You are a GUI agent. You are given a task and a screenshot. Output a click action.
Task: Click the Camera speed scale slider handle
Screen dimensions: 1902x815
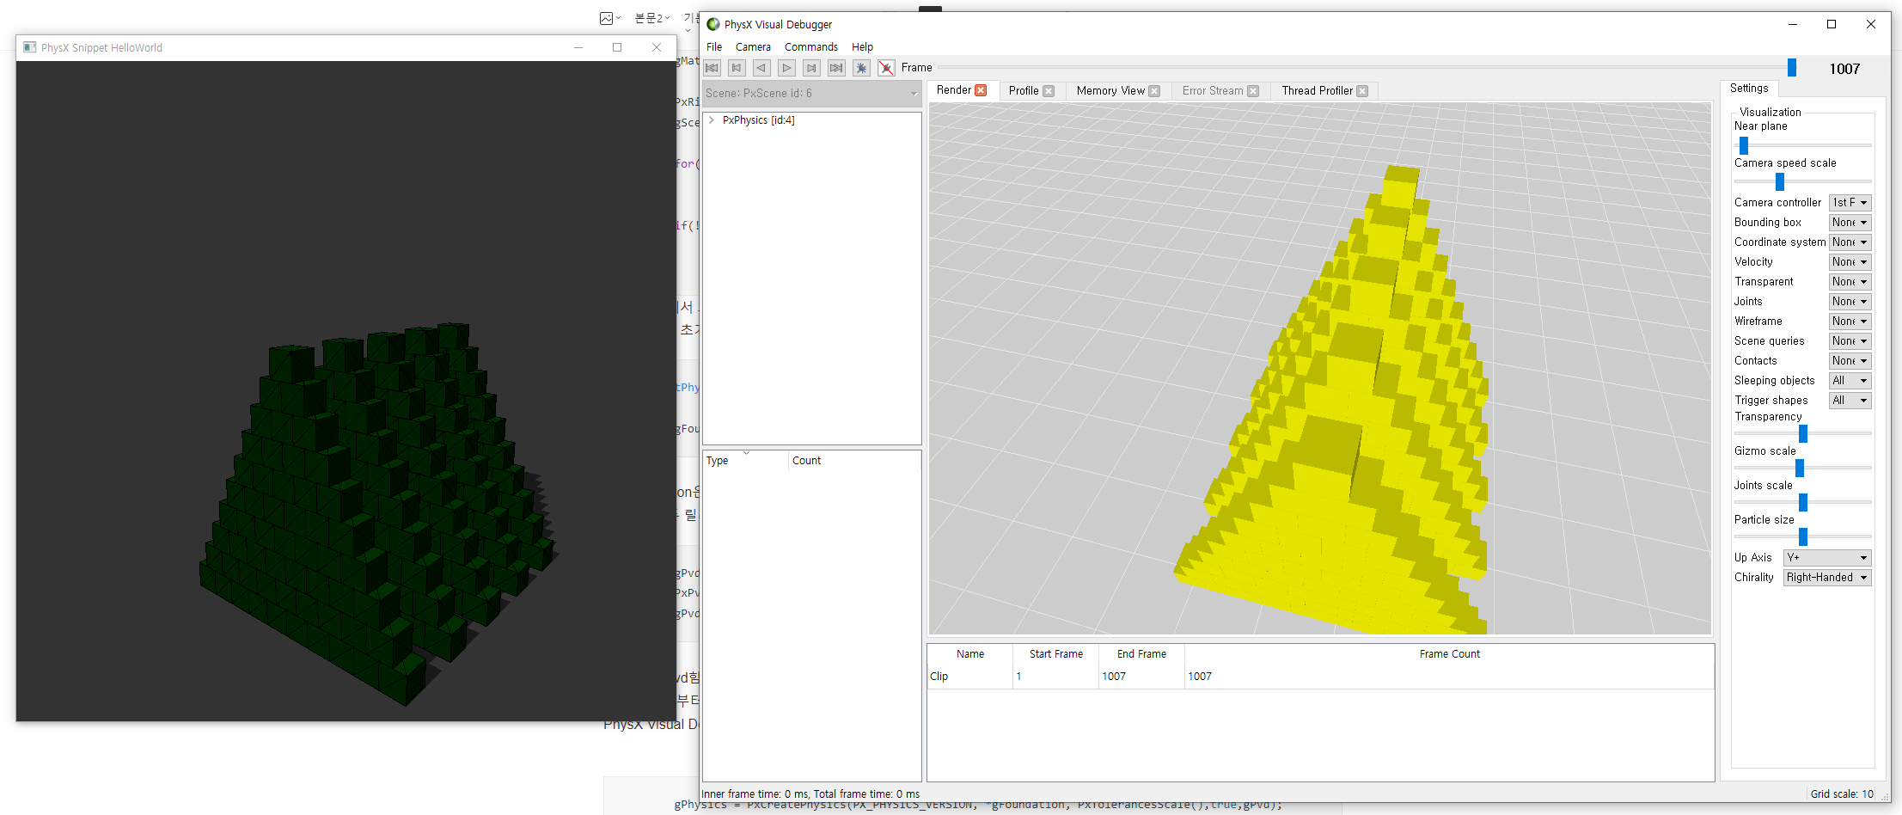coord(1780,182)
